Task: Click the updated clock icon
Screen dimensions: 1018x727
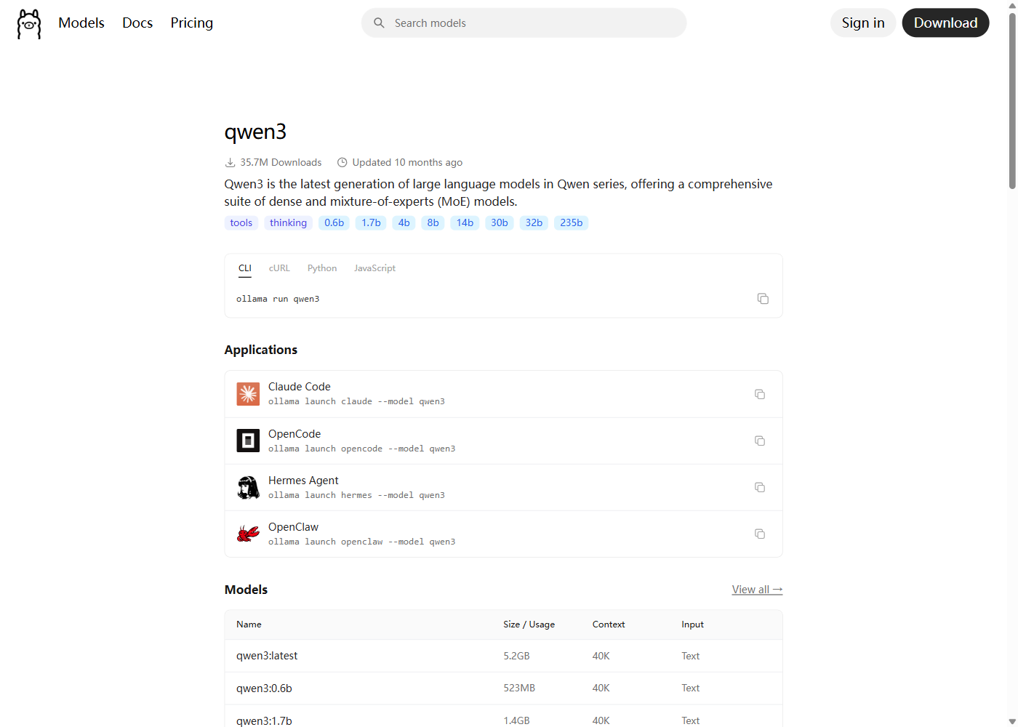Action: (x=342, y=163)
